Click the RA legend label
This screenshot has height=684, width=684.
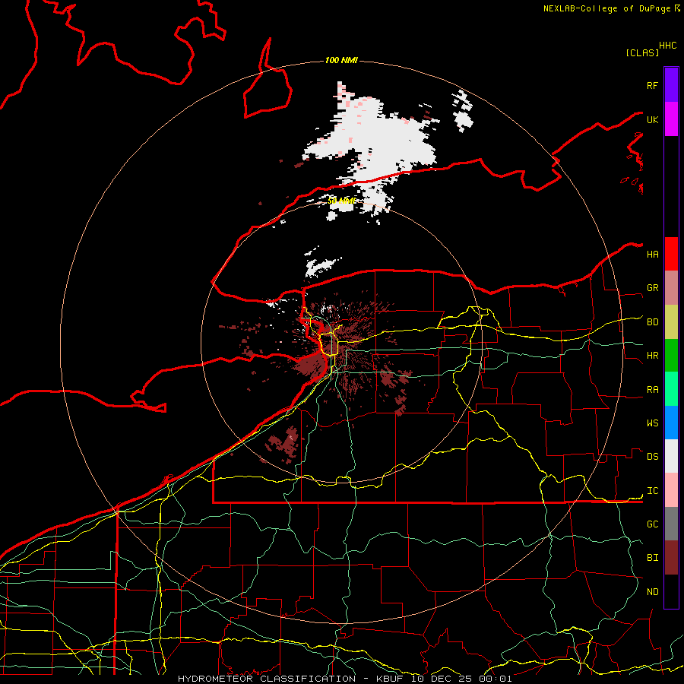652,390
